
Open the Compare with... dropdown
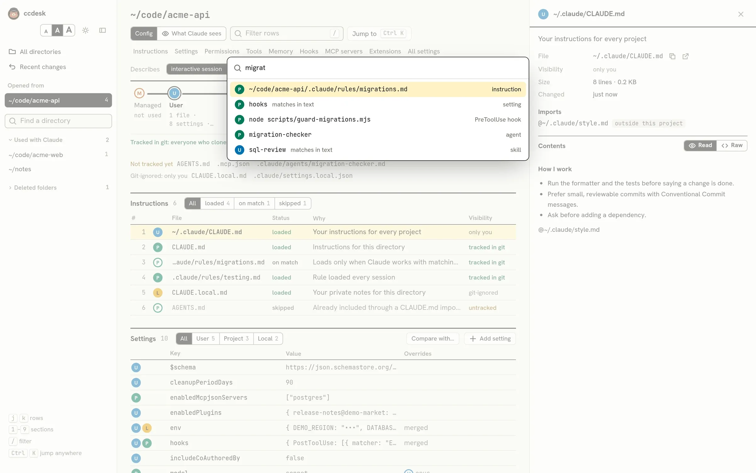click(432, 339)
